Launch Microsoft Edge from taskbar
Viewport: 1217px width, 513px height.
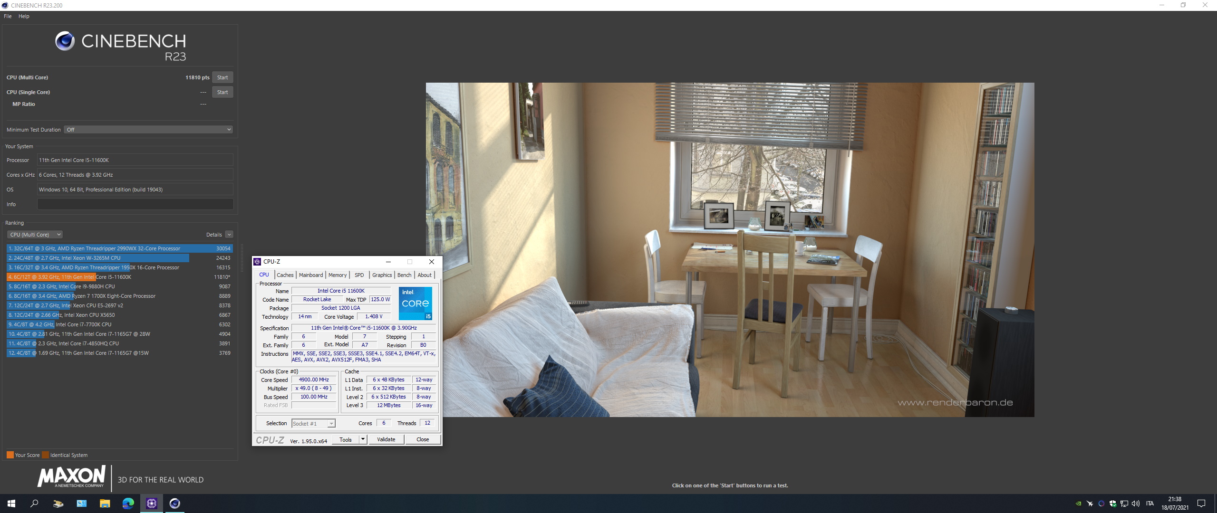click(128, 503)
